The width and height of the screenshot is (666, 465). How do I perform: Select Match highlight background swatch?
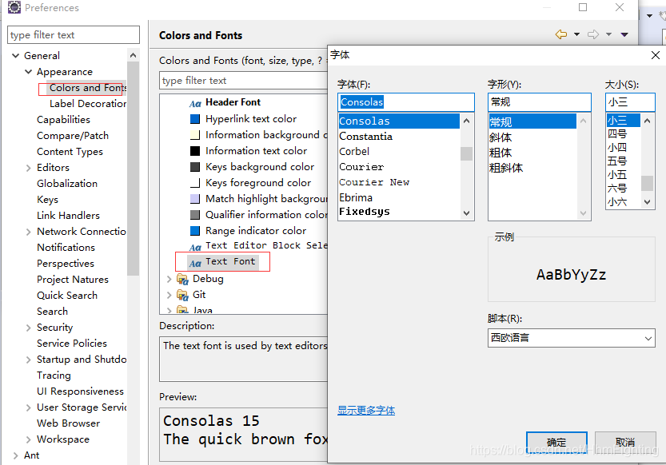pos(195,199)
